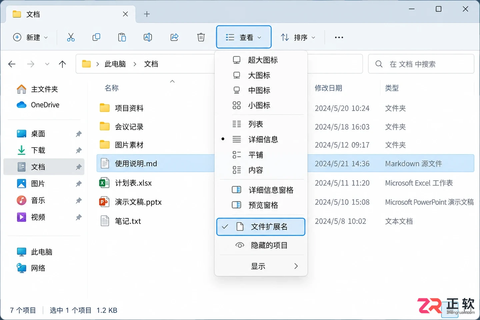Sort by 修改日期 column header
Image resolution: width=480 pixels, height=320 pixels.
pos(329,88)
